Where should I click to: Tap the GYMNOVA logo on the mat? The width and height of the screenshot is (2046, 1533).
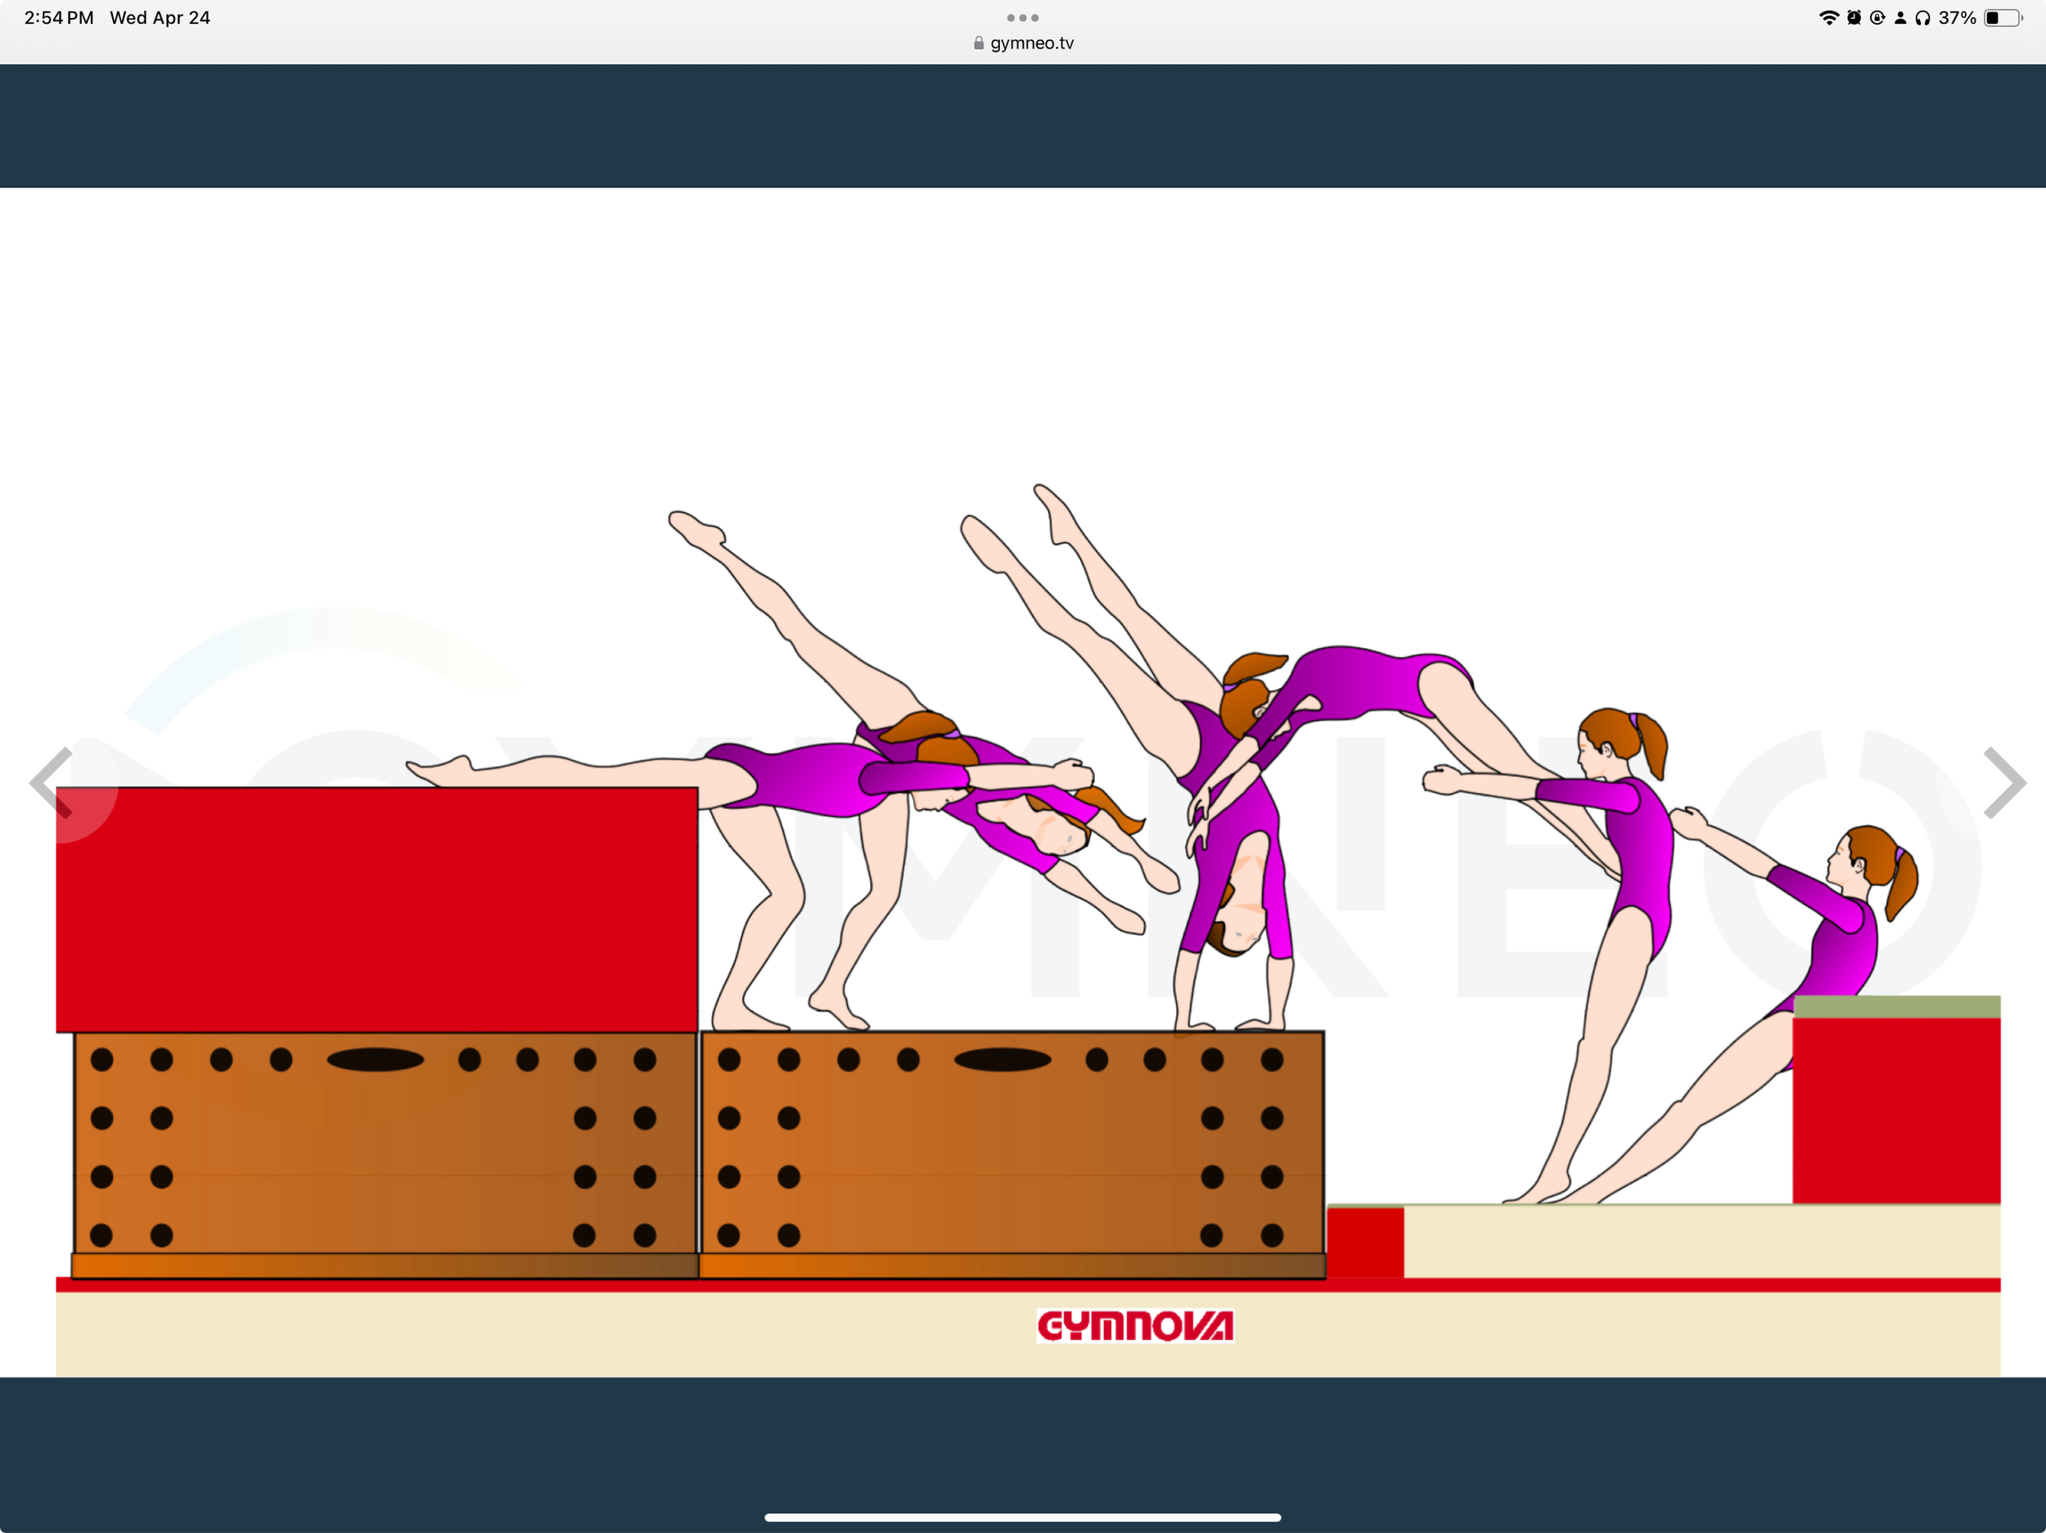point(1135,1325)
